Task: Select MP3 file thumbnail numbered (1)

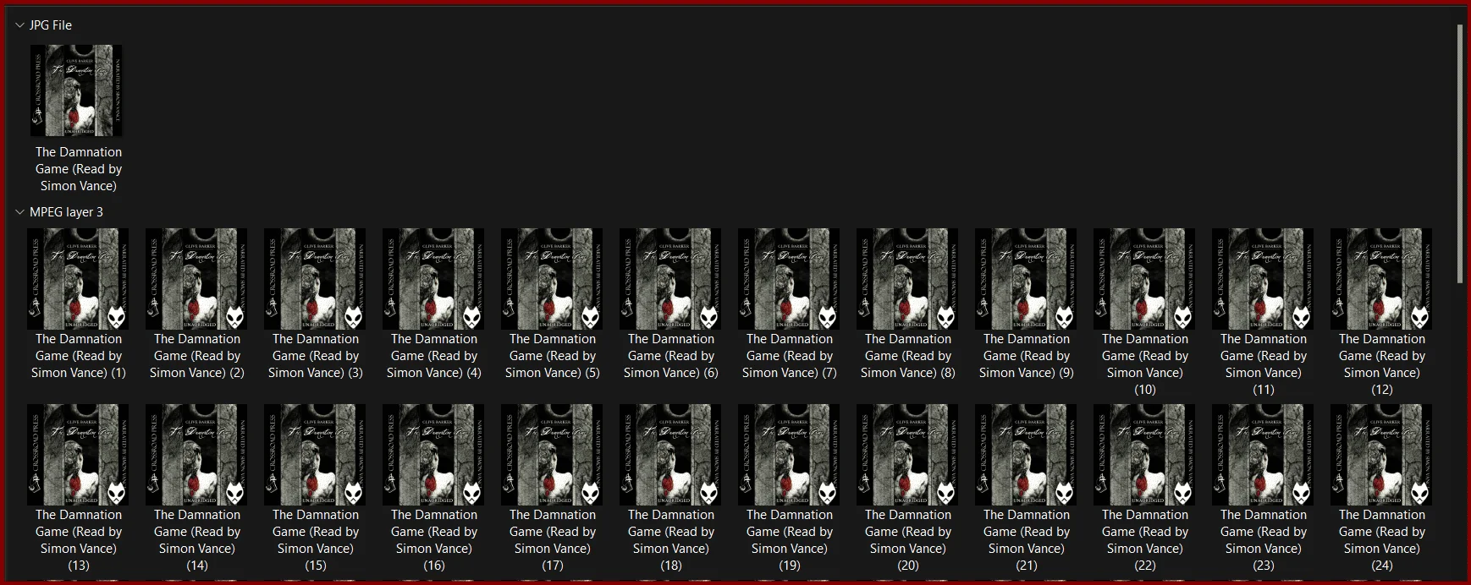Action: (x=78, y=279)
